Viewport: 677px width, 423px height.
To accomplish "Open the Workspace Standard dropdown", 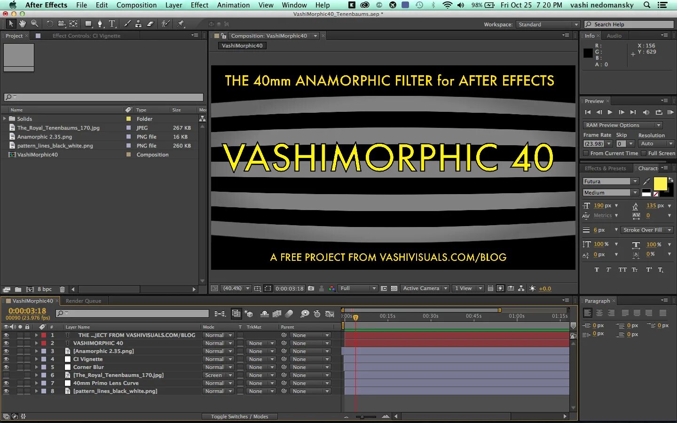I will 548,24.
